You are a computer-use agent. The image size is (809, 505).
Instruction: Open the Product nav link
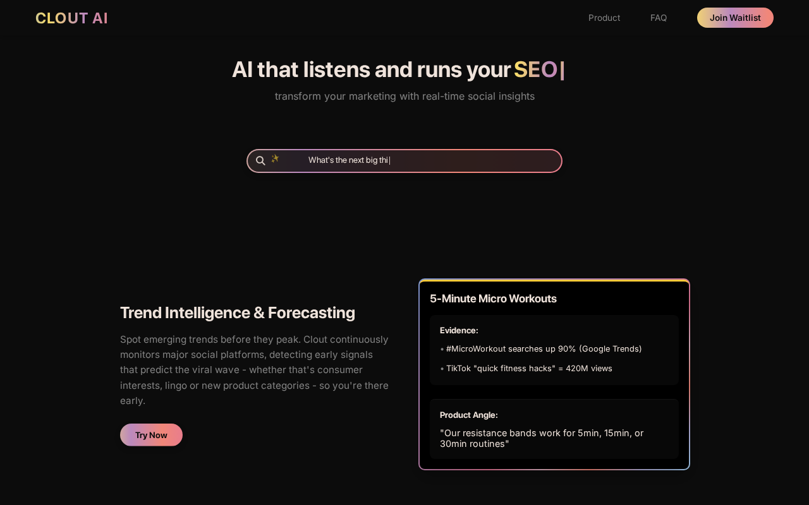[604, 18]
